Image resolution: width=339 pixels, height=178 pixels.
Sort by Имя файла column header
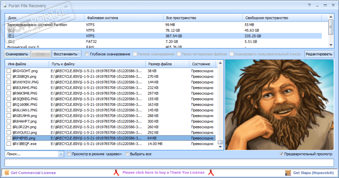tap(27, 64)
